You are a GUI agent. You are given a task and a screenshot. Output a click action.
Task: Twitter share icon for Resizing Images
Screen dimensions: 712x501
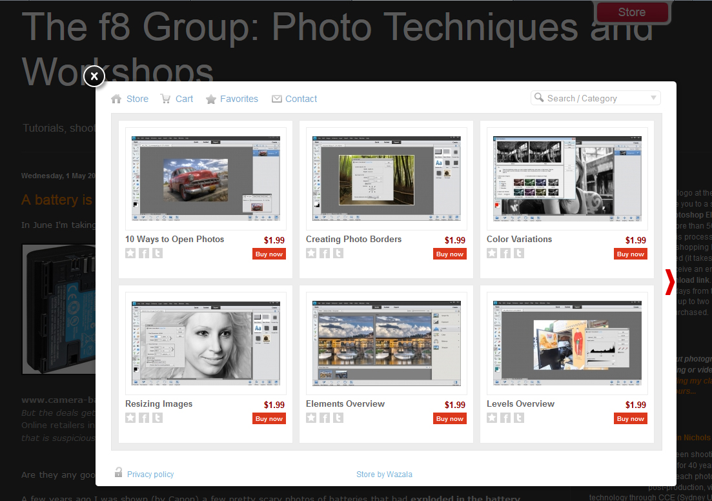(158, 418)
